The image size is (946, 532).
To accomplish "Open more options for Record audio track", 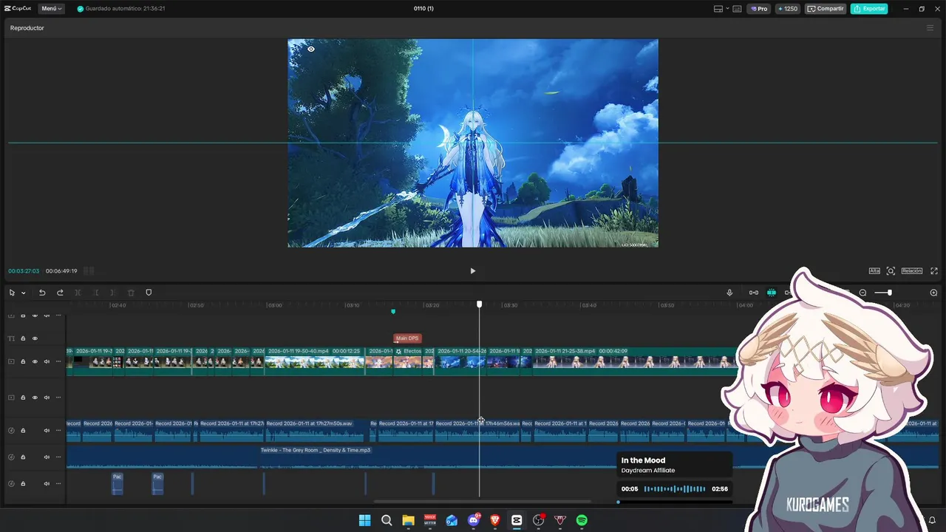I will coord(58,430).
